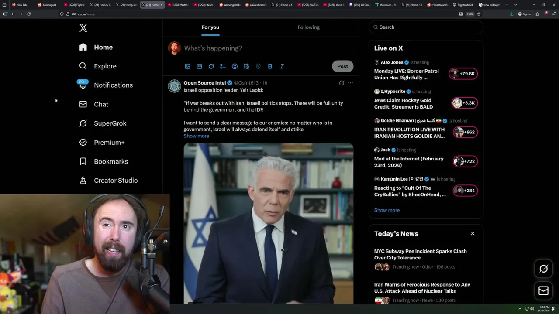Close the Today's News panel
The width and height of the screenshot is (559, 314).
click(473, 234)
